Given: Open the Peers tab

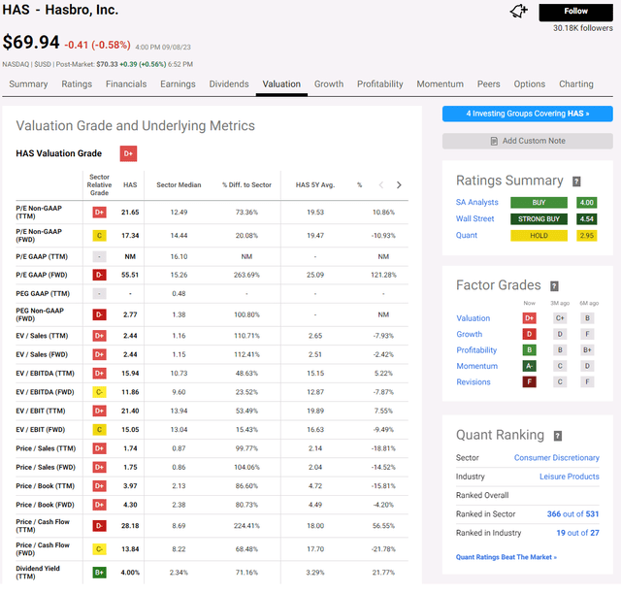Looking at the screenshot, I should pos(489,84).
